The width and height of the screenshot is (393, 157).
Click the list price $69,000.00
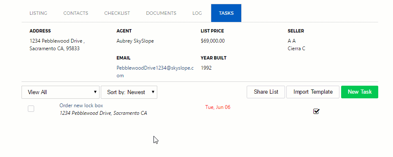click(x=213, y=41)
